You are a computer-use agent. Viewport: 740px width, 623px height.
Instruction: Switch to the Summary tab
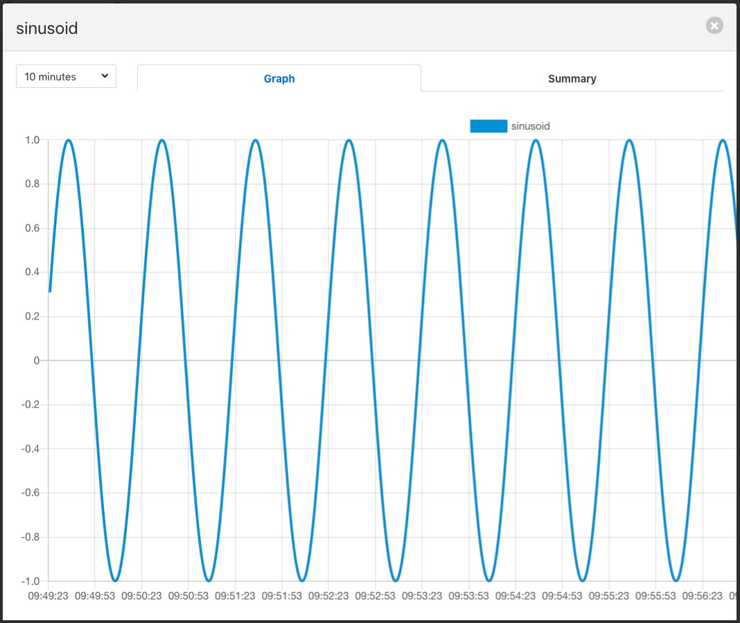pyautogui.click(x=572, y=78)
